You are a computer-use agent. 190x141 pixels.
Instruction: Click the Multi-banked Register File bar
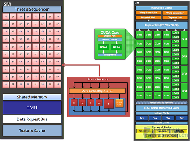[x=97, y=91]
